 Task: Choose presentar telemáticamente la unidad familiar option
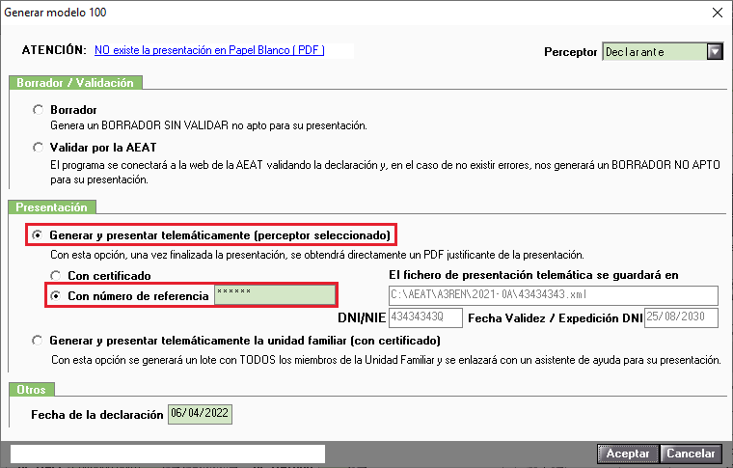[x=37, y=341]
